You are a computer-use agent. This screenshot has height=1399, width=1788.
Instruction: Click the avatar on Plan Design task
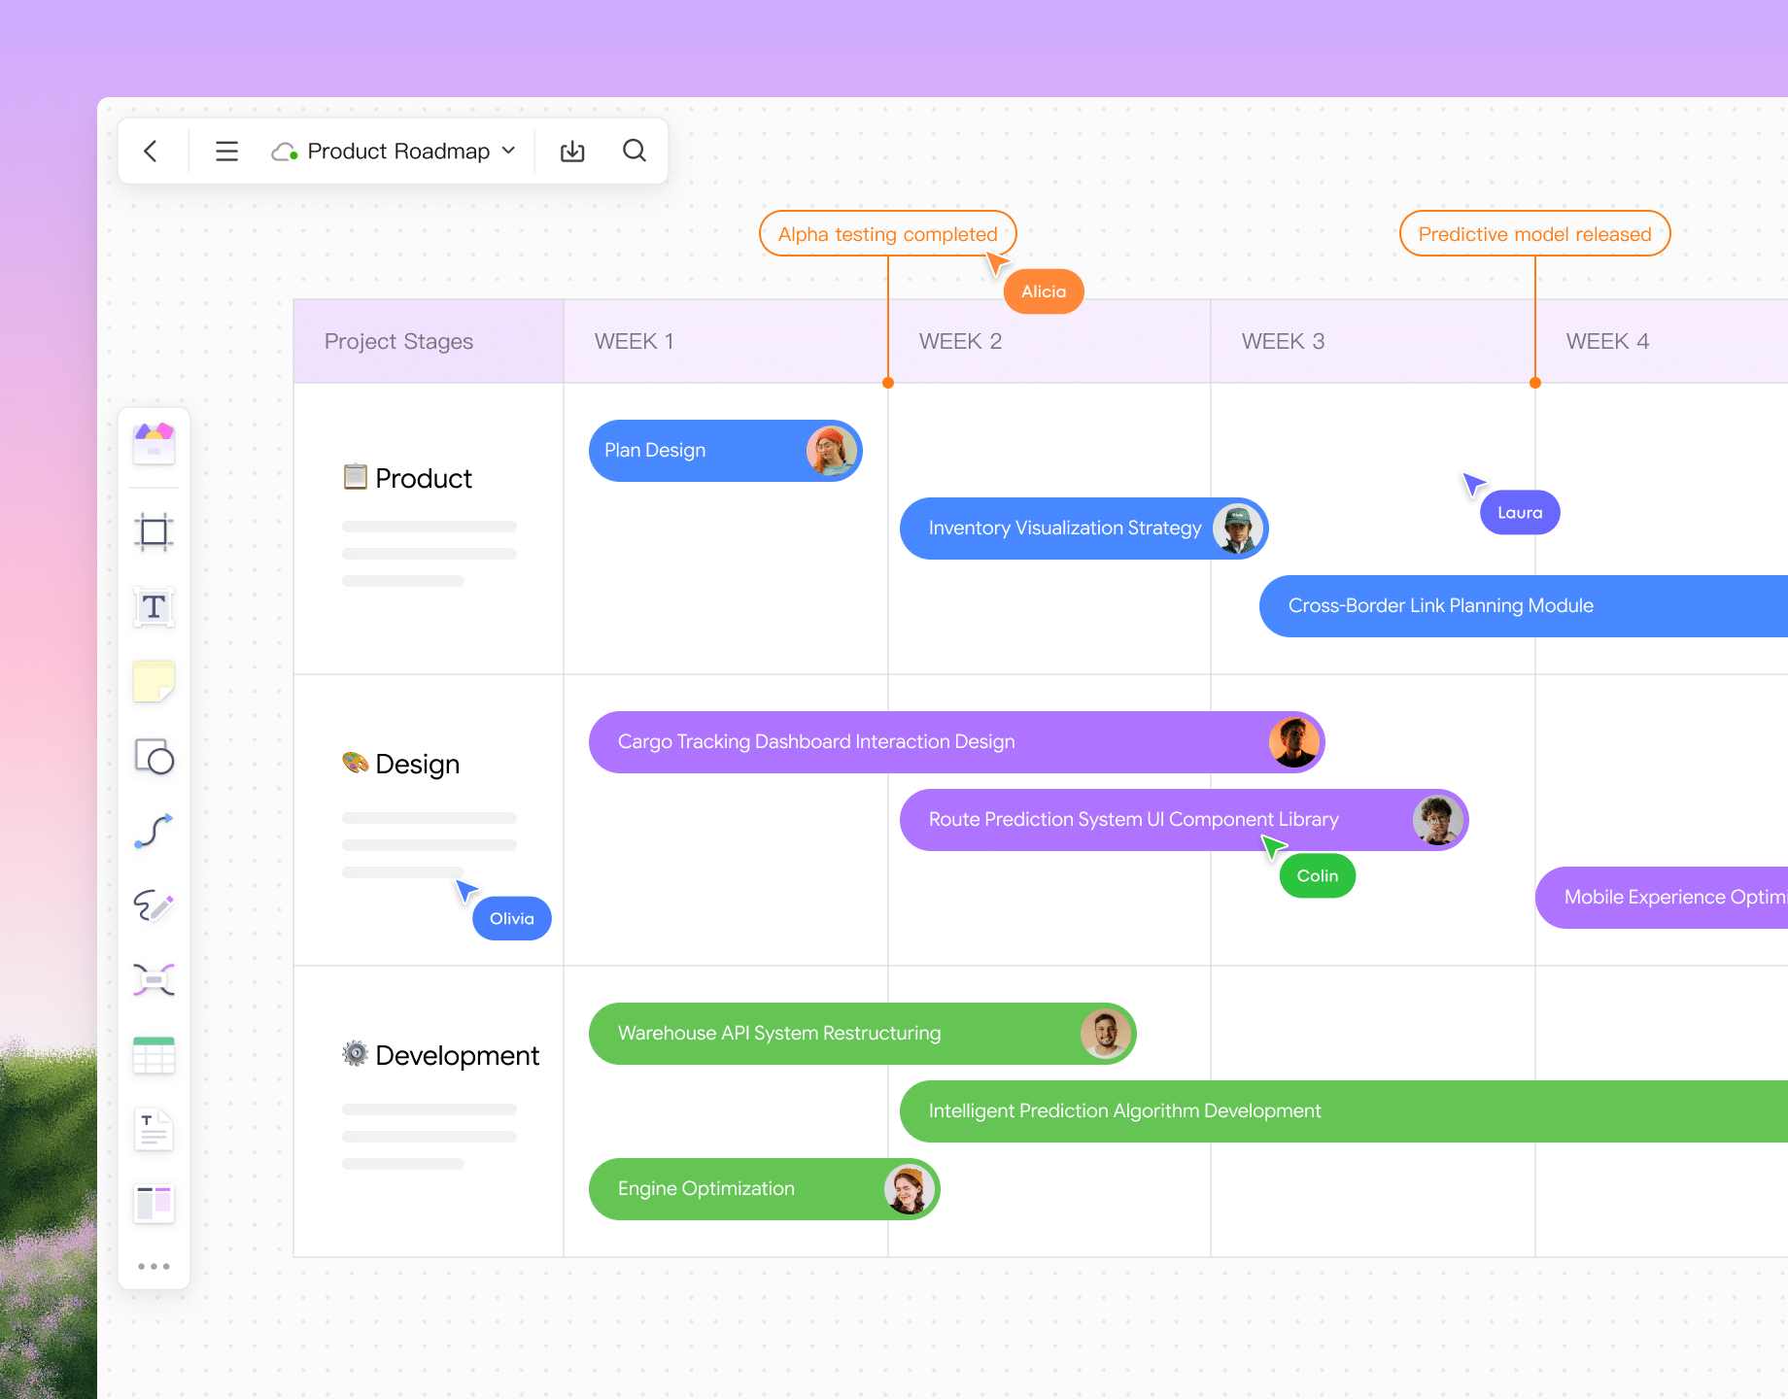tap(831, 450)
